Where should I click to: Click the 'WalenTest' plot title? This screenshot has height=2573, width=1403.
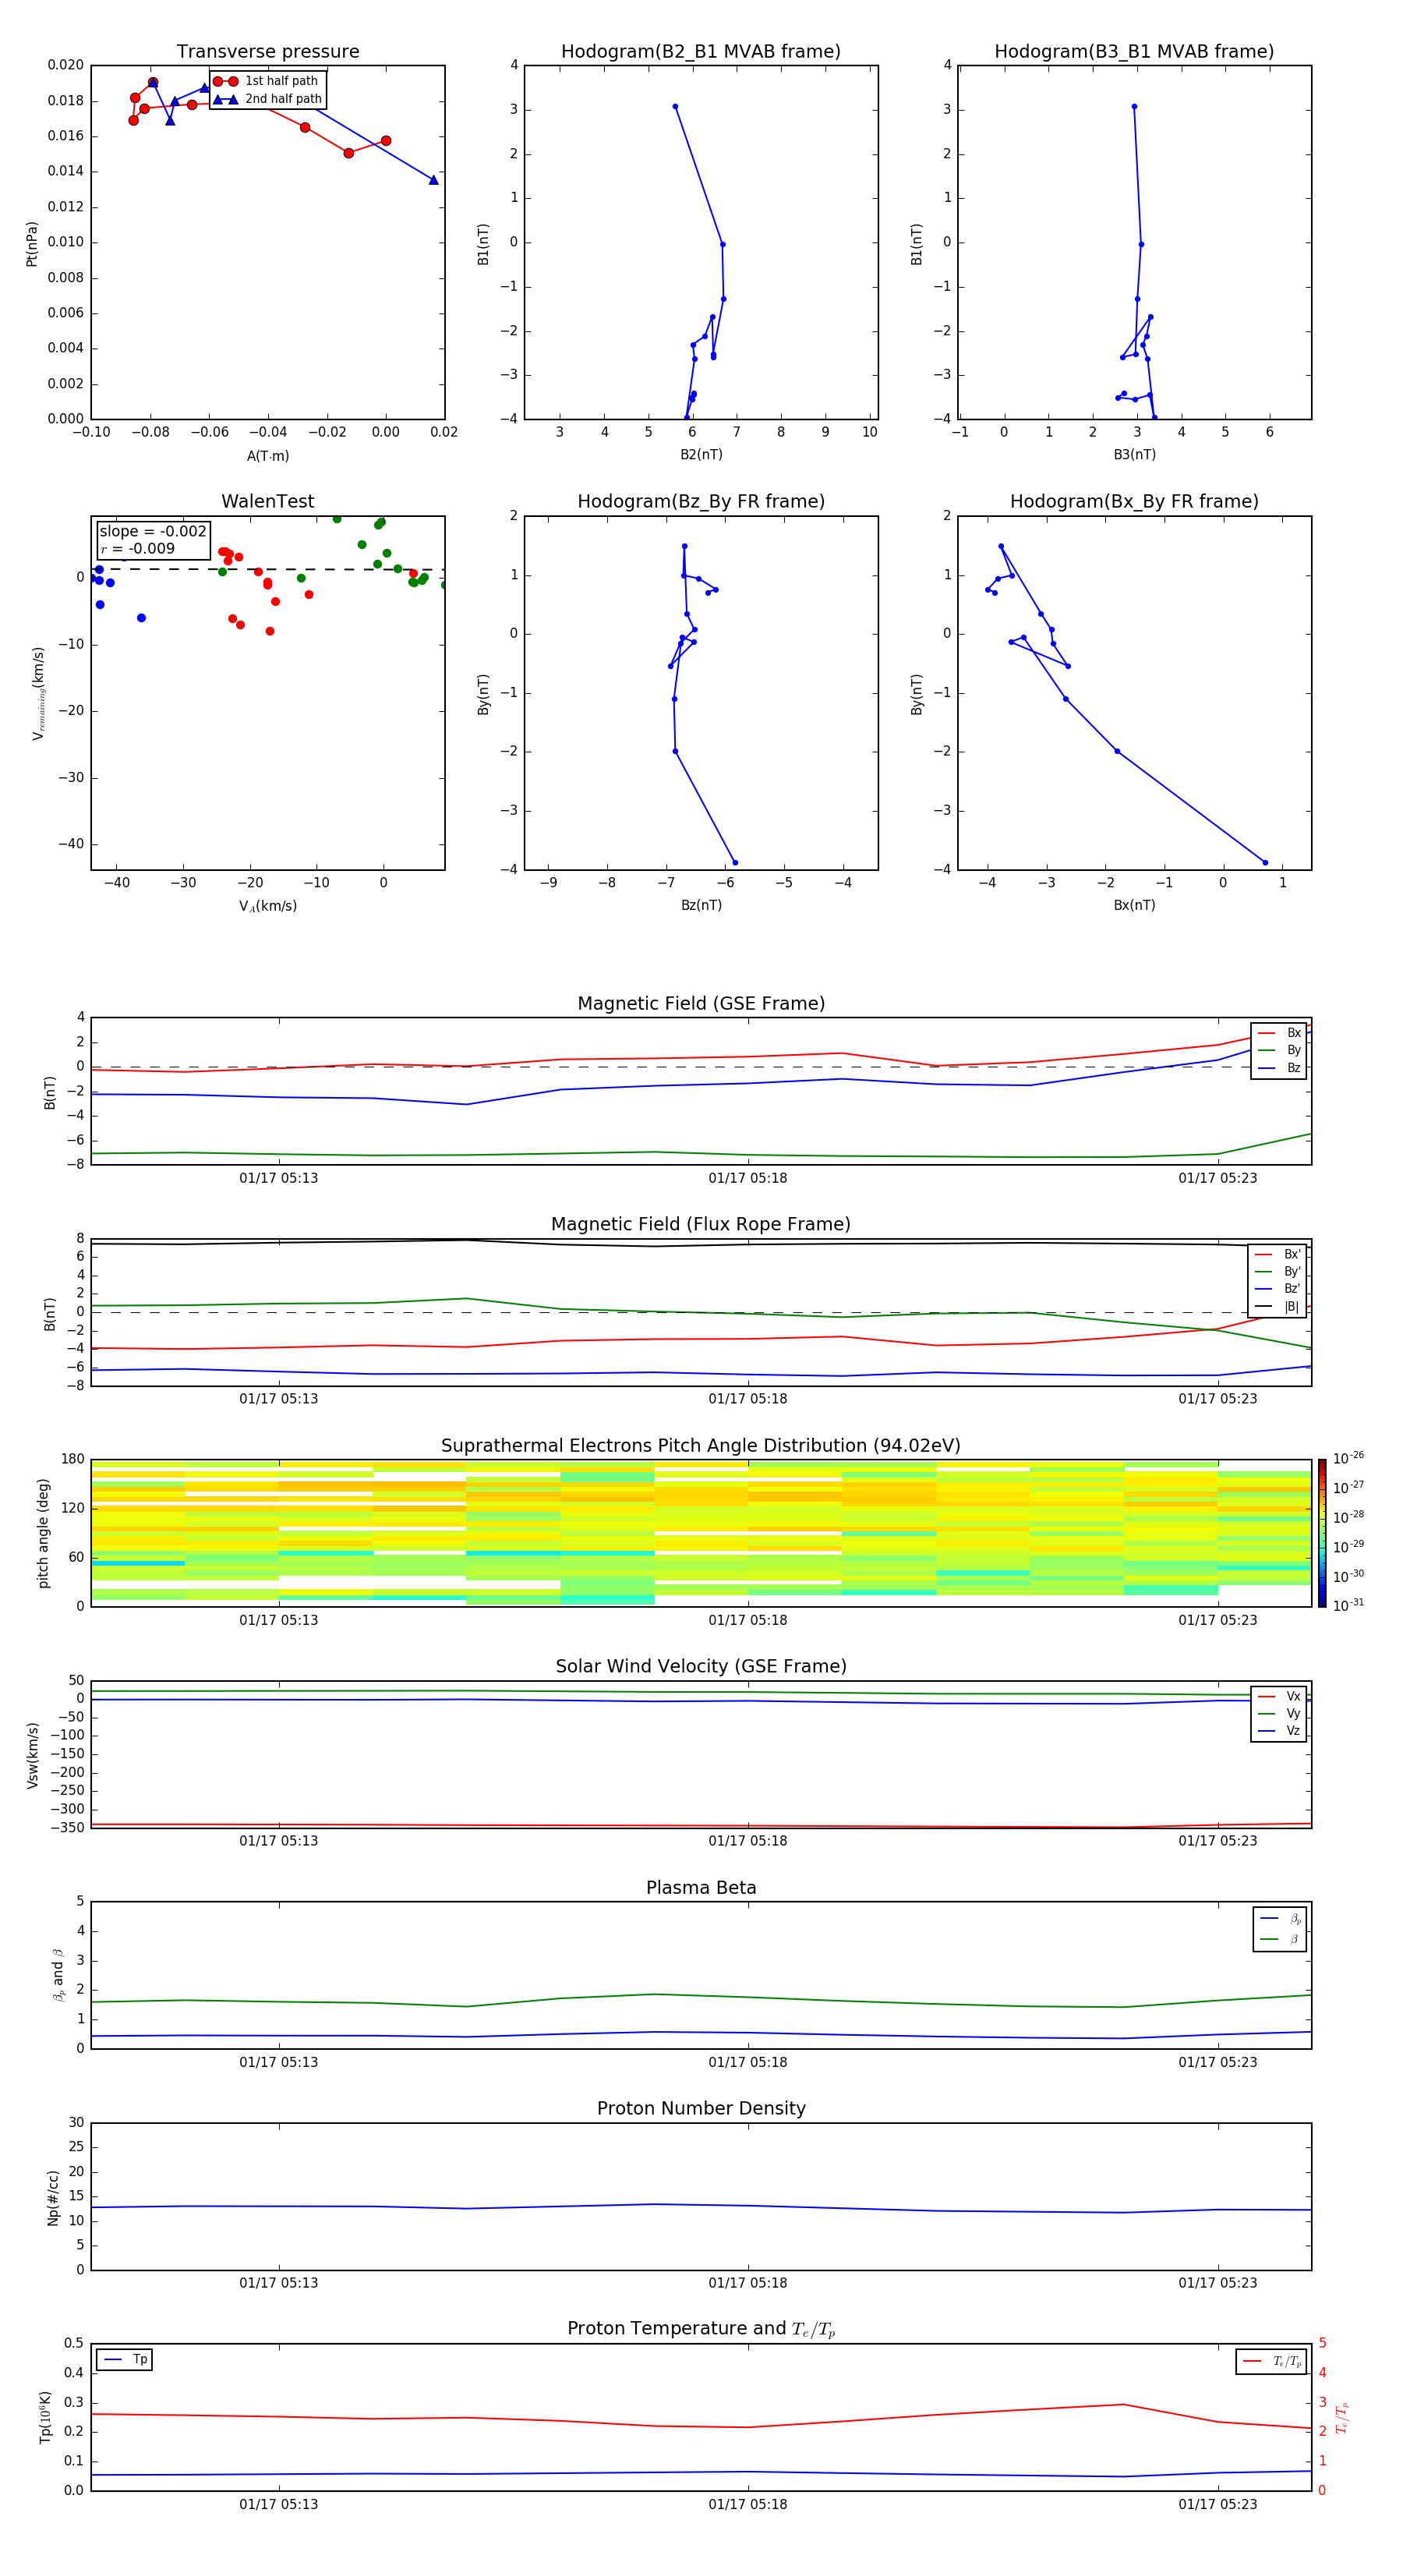[267, 501]
